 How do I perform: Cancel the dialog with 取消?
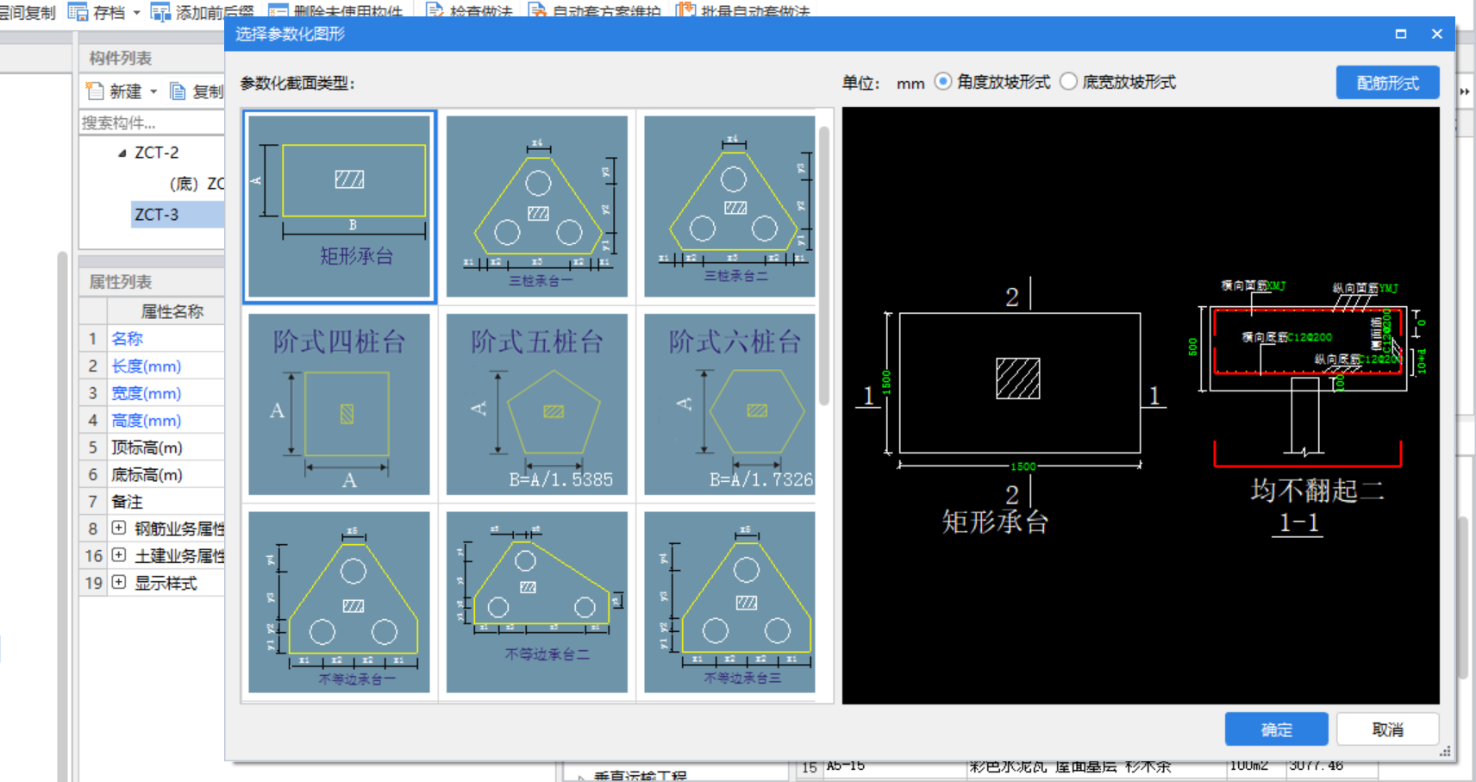pos(1387,729)
